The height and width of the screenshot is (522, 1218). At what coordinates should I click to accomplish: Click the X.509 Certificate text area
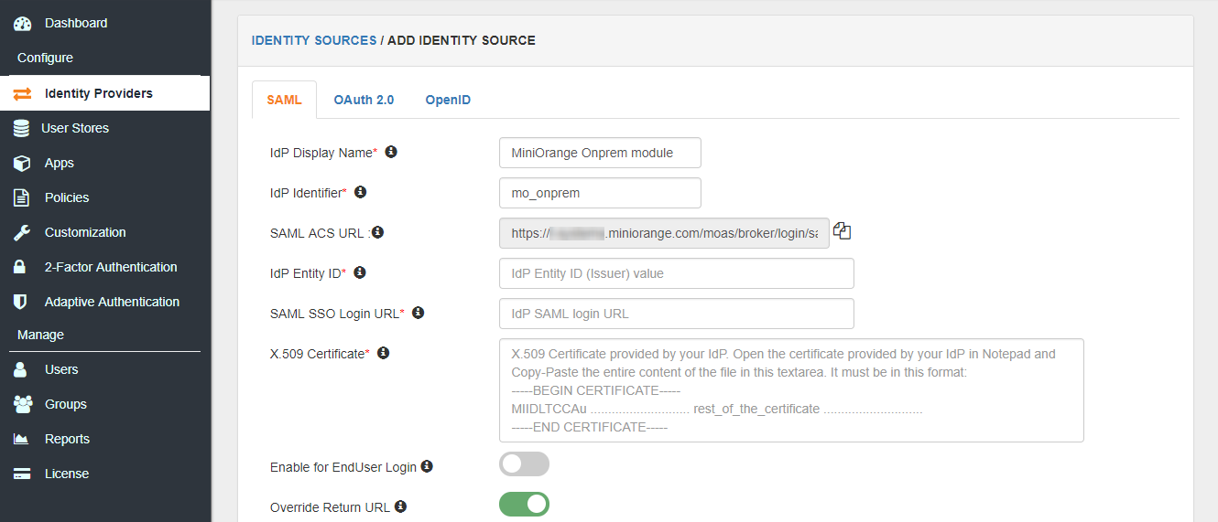point(791,390)
